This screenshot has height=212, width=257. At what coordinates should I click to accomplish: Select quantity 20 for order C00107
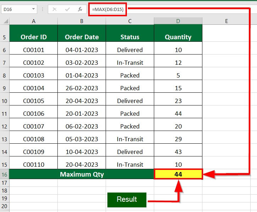point(178,125)
